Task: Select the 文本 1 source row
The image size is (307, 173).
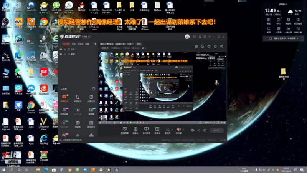Action: click(x=78, y=50)
